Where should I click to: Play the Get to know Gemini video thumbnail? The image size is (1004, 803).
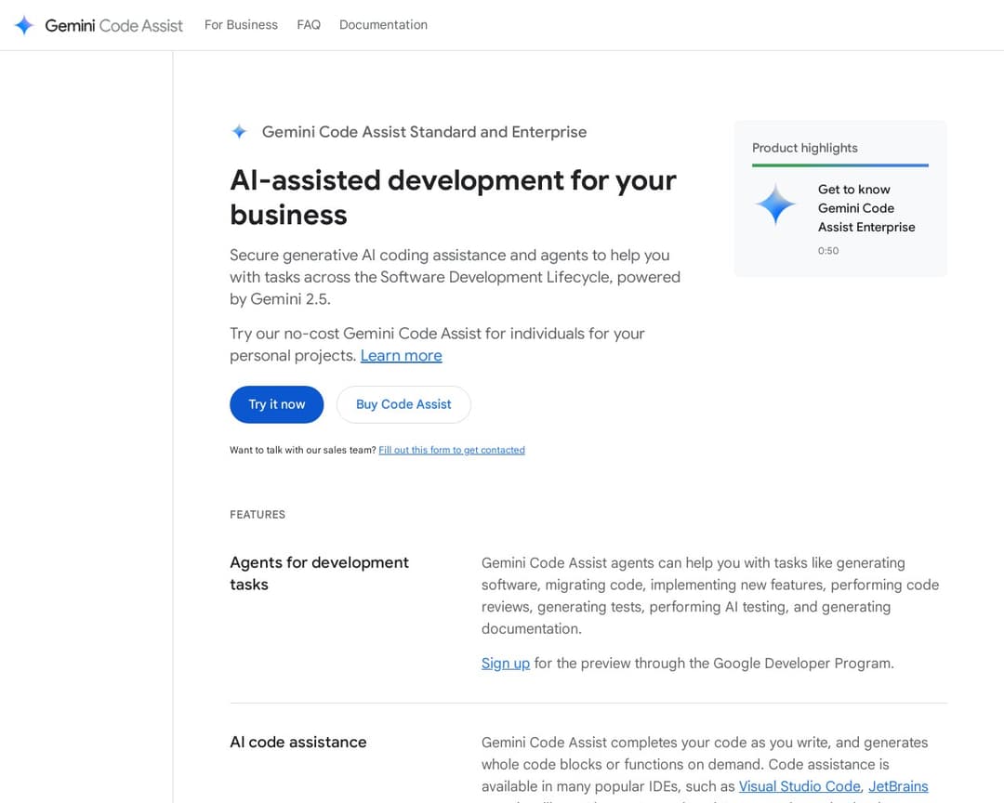click(x=775, y=204)
